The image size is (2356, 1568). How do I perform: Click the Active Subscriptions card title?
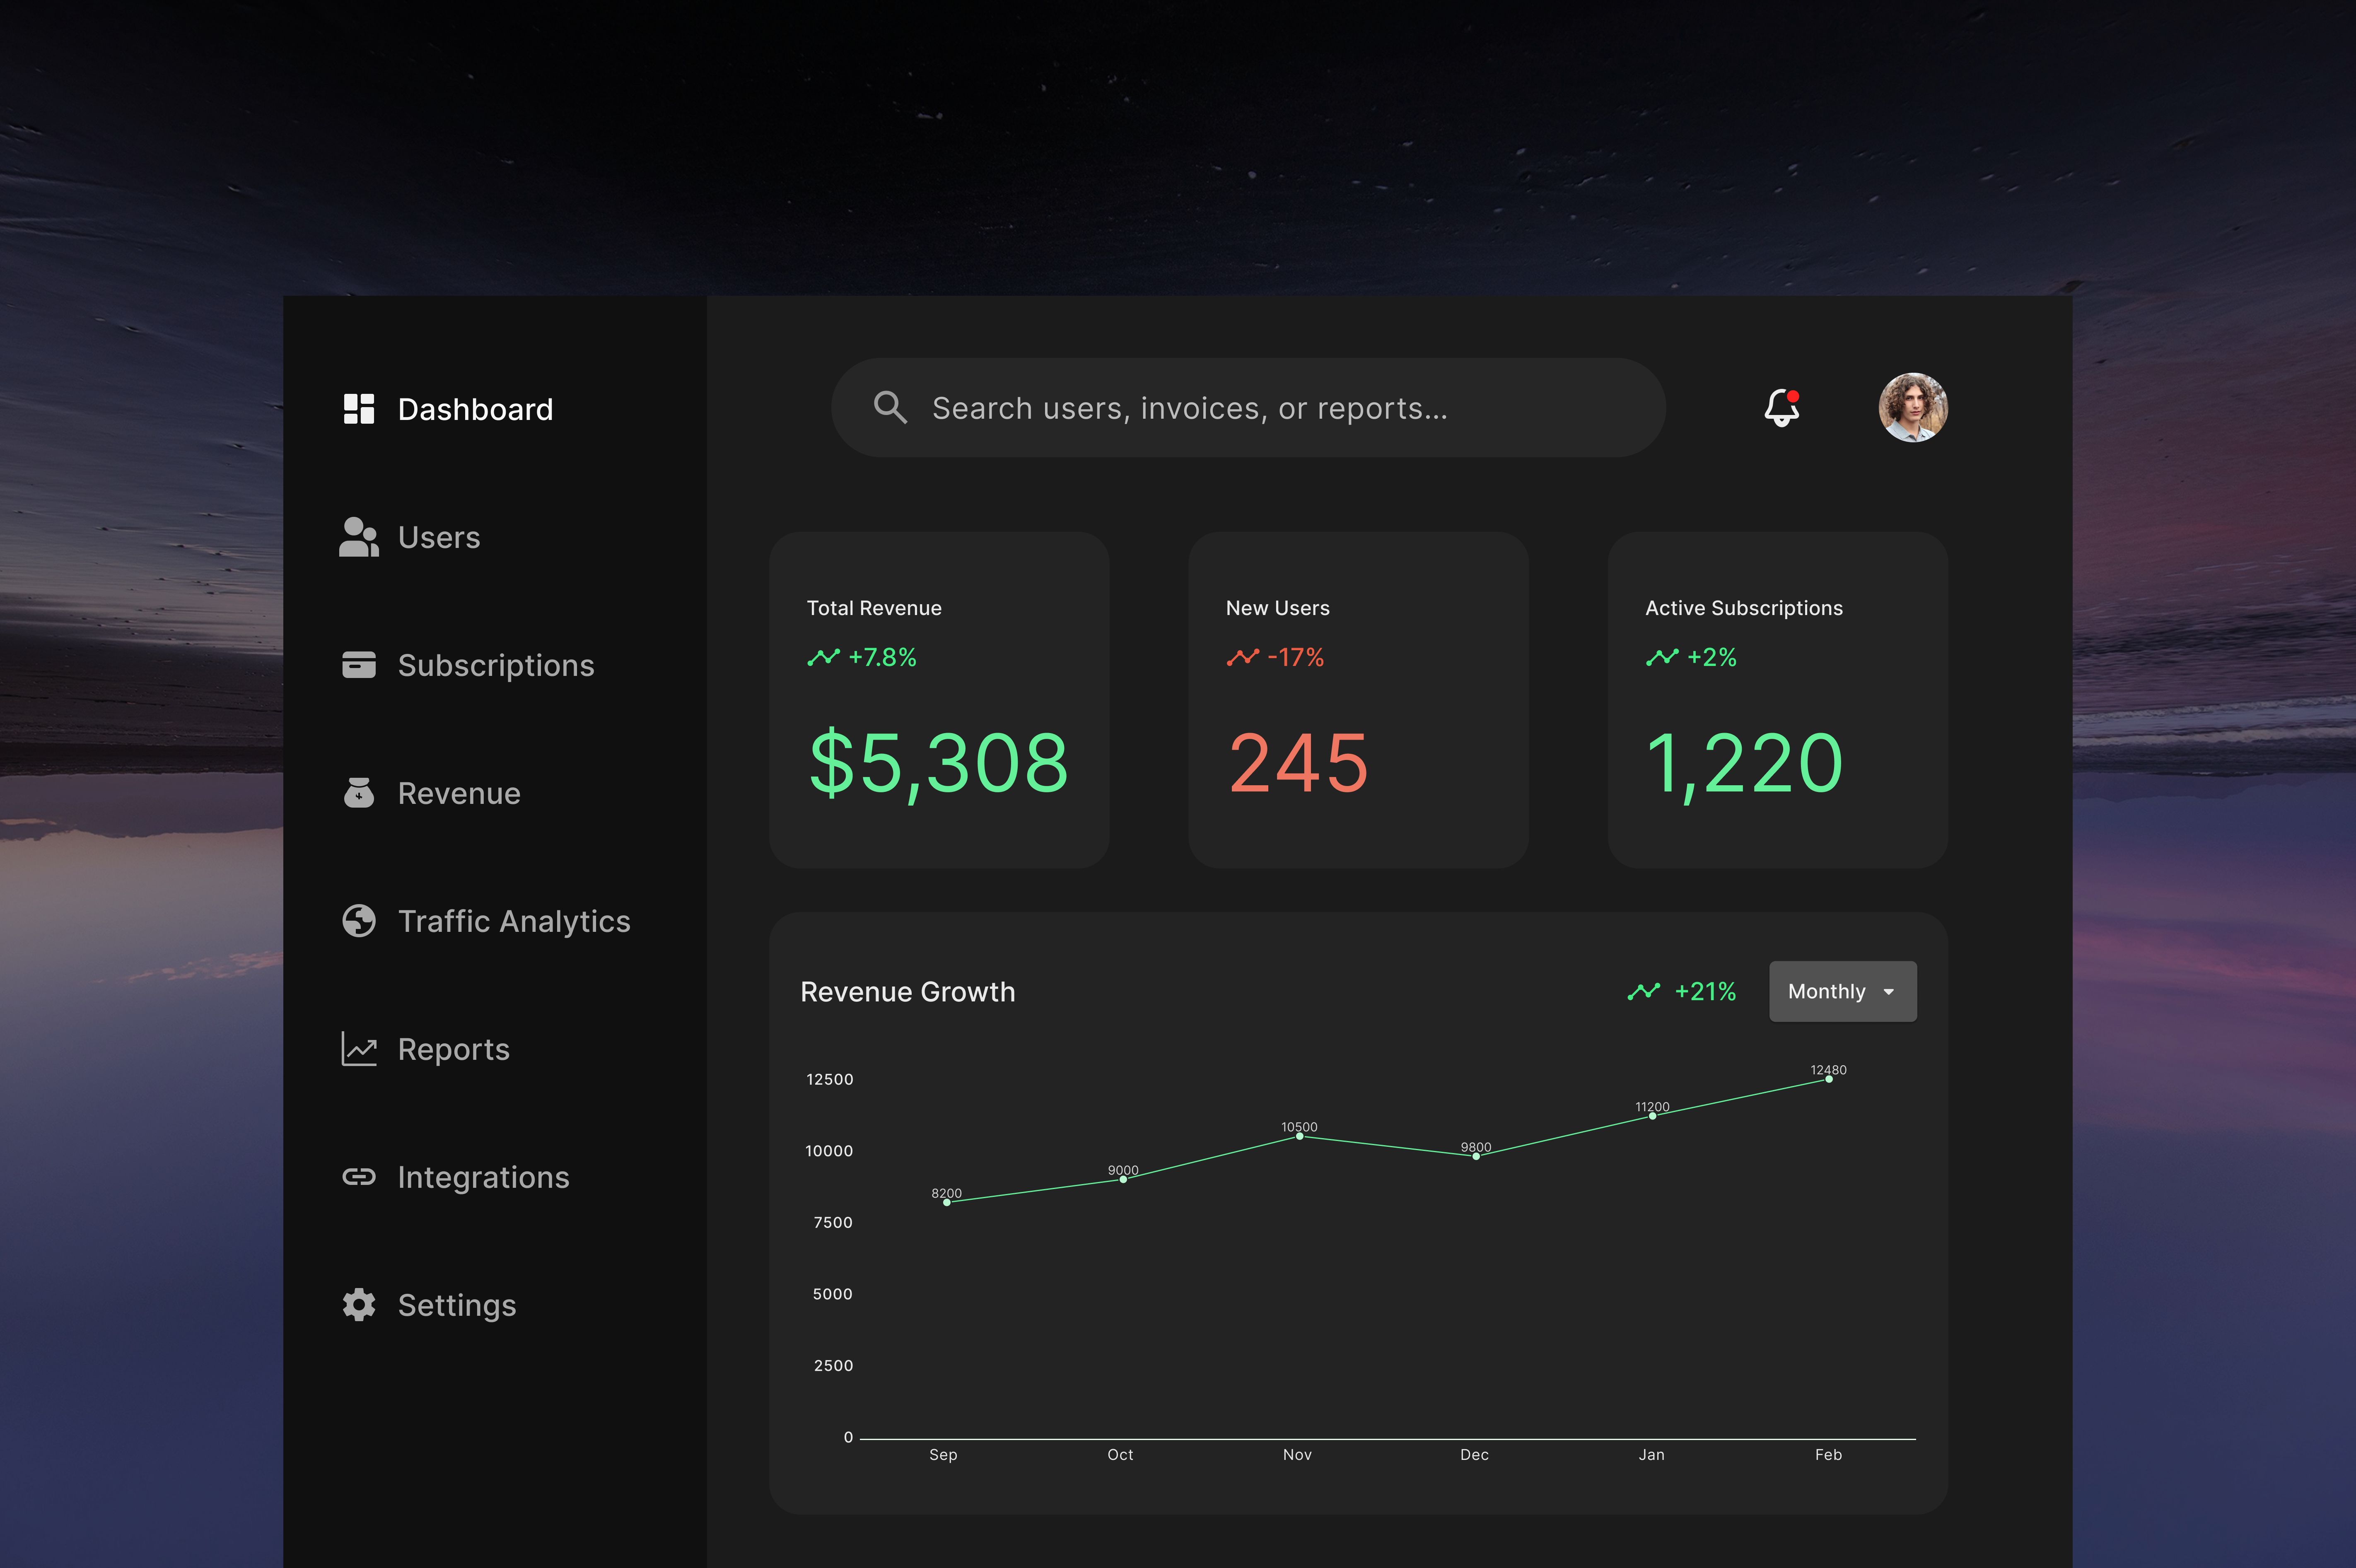point(1743,608)
